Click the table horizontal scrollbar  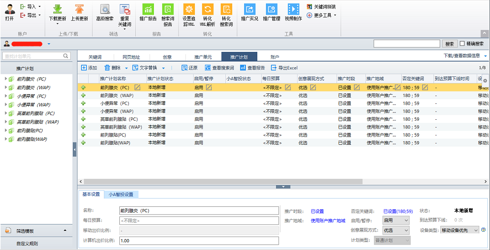click(223, 181)
